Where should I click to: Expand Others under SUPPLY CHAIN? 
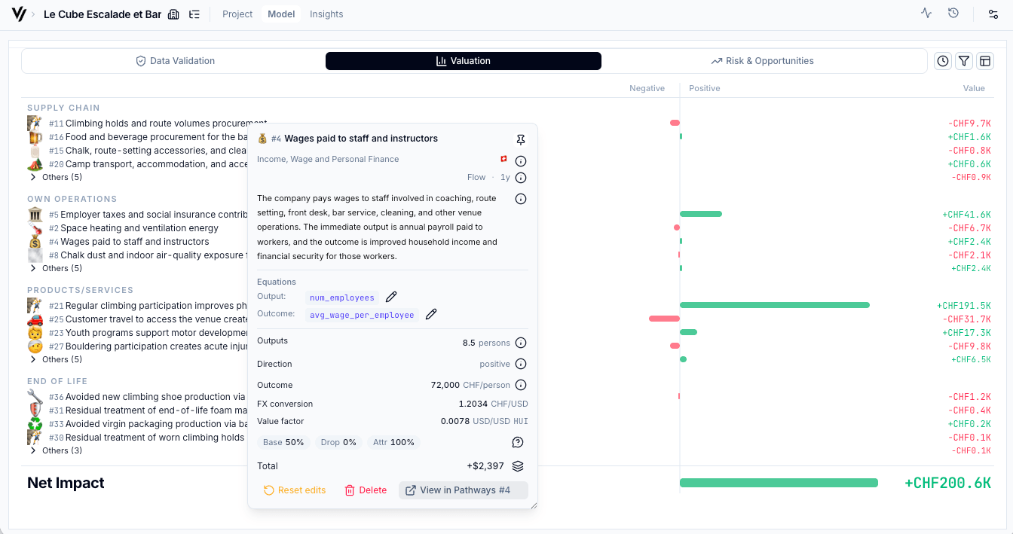tap(53, 177)
